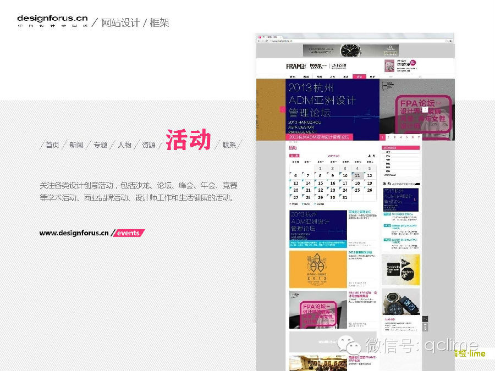The width and height of the screenshot is (495, 371).
Task: Select calendar date 15
Action: point(320,183)
